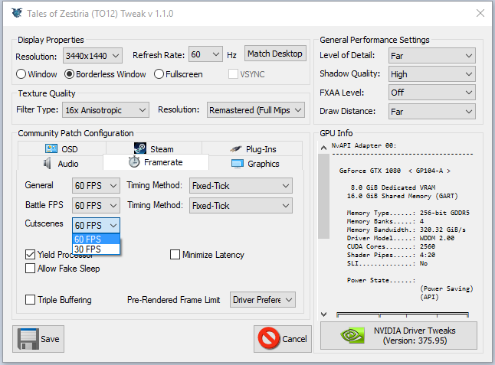Click the Plug-Ins tab icon
This screenshot has width=495, height=365.
[x=235, y=148]
